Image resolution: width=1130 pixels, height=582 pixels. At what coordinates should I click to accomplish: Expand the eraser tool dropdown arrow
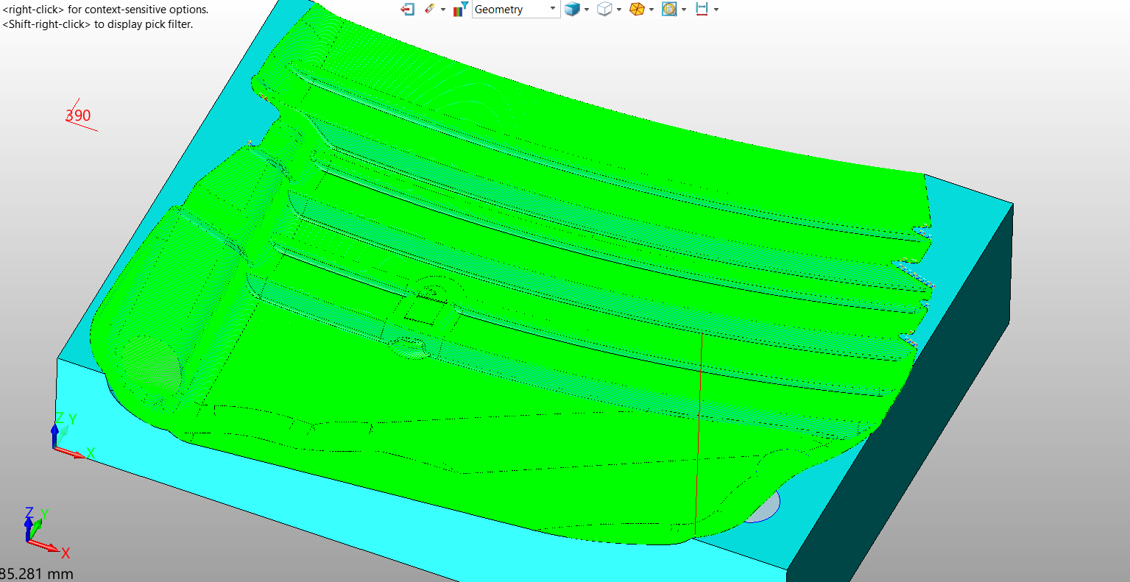pyautogui.click(x=442, y=10)
